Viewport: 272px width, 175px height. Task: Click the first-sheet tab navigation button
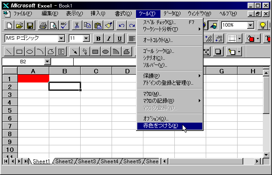(x=6, y=161)
